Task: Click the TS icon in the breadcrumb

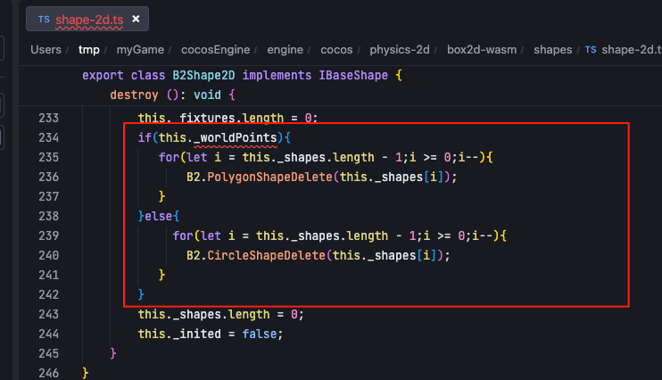Action: tap(591, 50)
